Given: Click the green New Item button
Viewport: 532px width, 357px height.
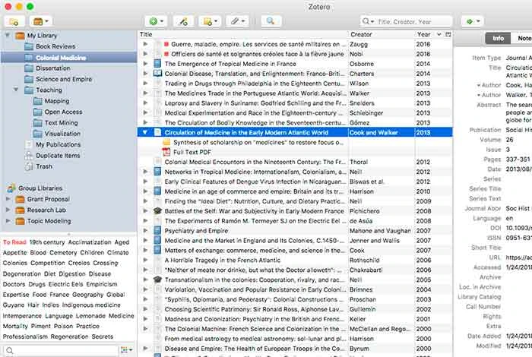Looking at the screenshot, I should (156, 22).
